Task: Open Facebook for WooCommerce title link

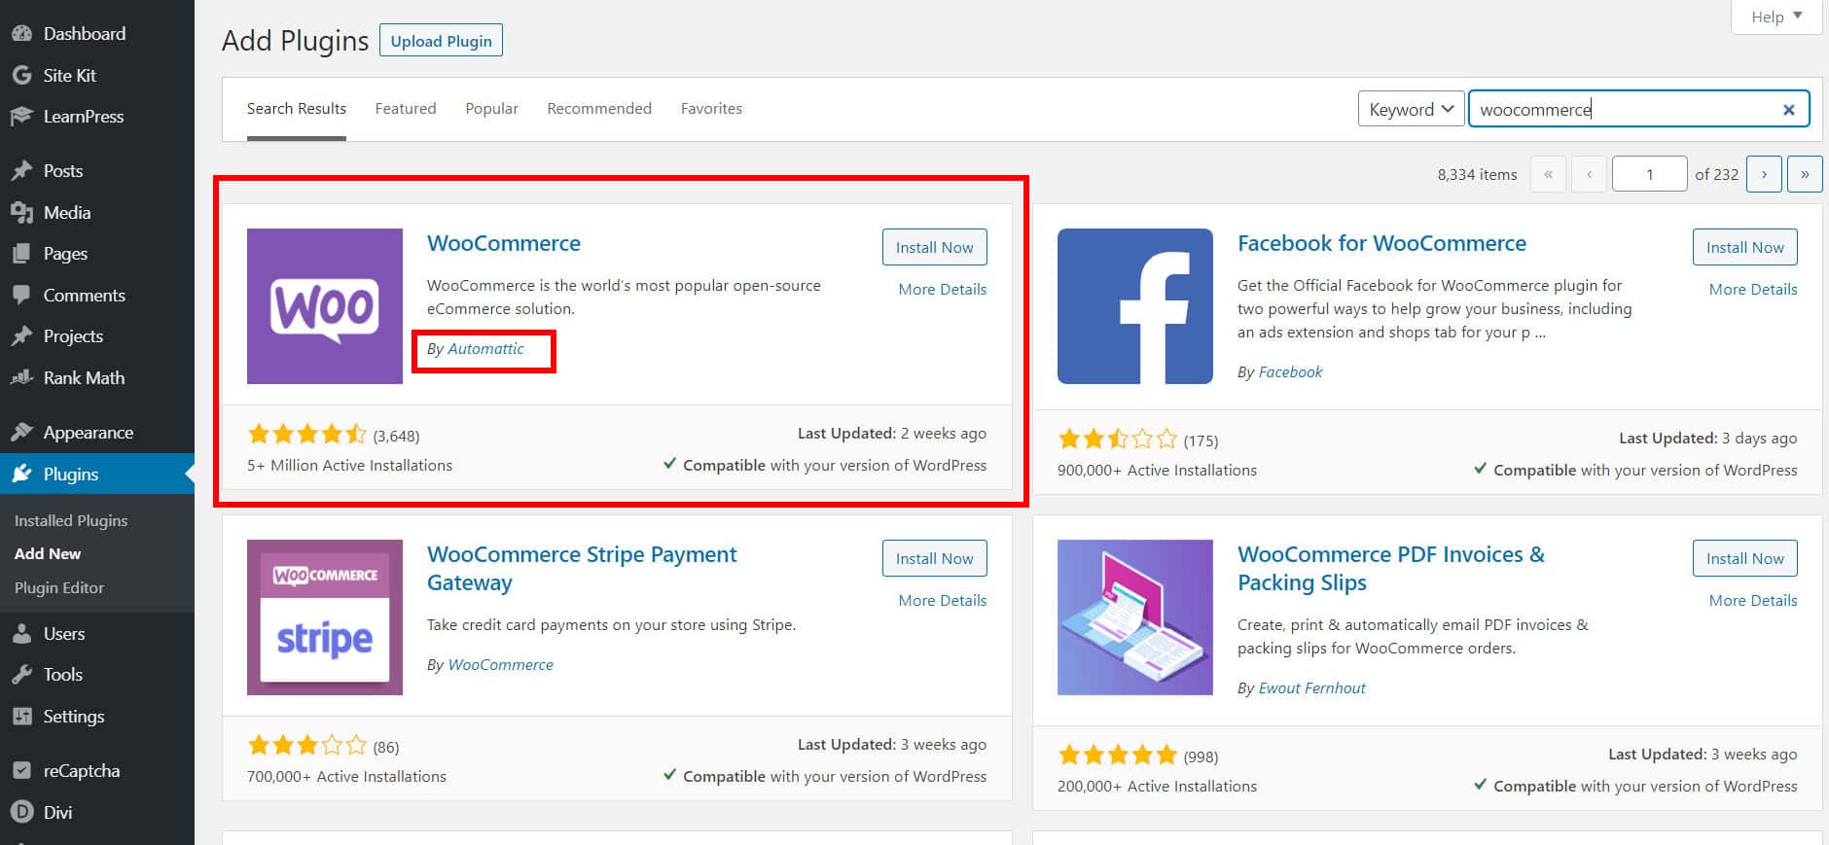Action: 1381,243
